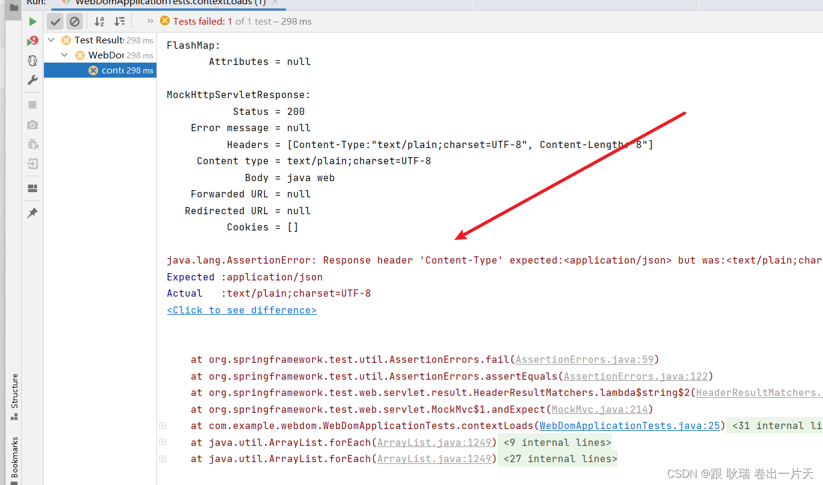Open the restore layout icon
This screenshot has width=823, height=485.
(x=32, y=188)
